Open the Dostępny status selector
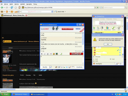Viewport: 128px width, 96px height. [98, 64]
